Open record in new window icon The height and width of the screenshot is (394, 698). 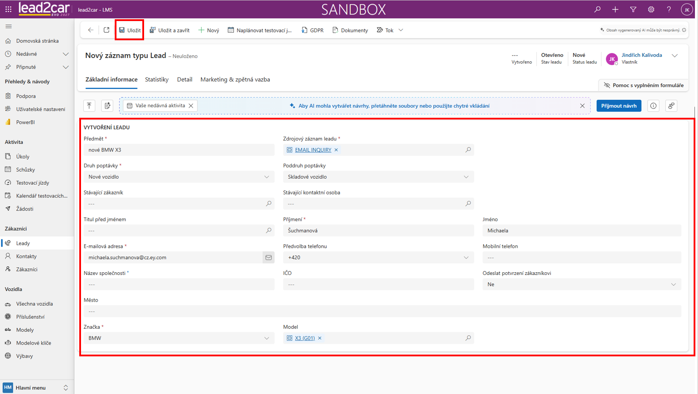click(x=106, y=30)
